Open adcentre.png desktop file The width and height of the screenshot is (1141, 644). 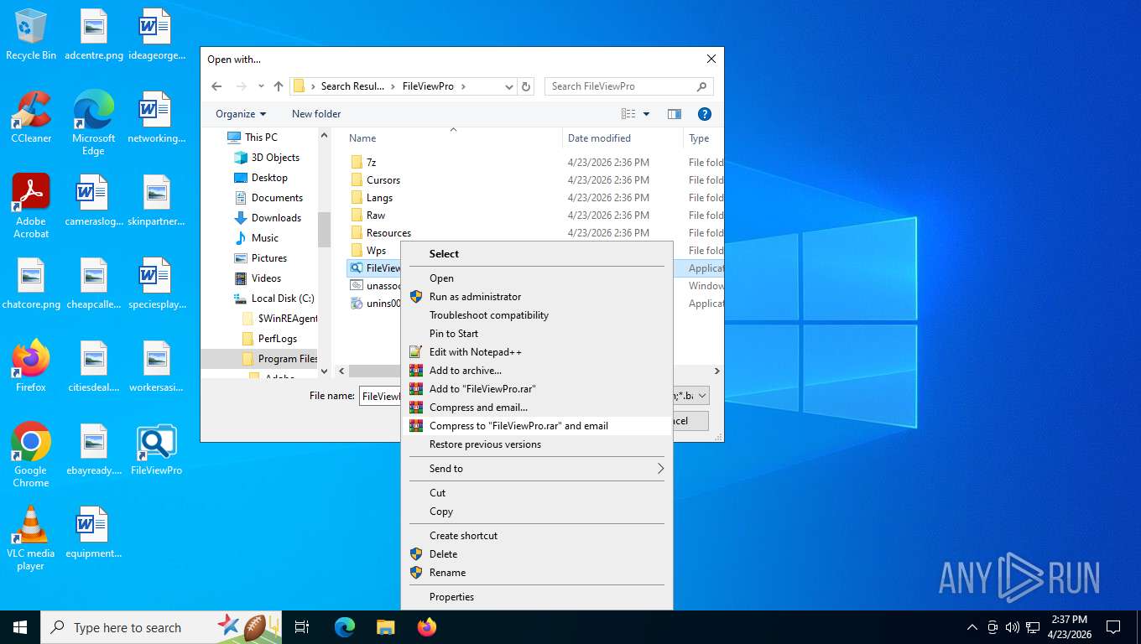(93, 35)
